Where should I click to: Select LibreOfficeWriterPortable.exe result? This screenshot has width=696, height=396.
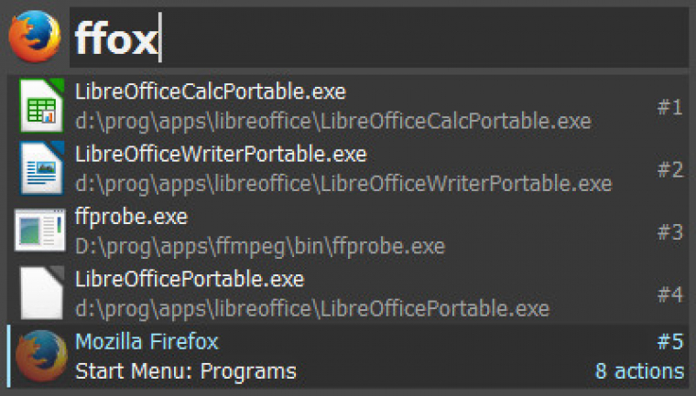pos(348,168)
